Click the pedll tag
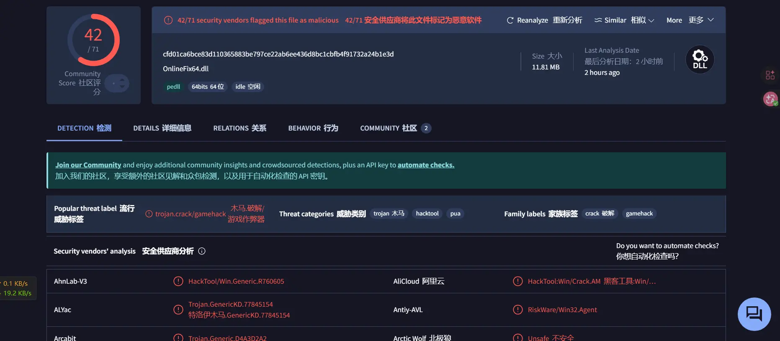Viewport: 780px width, 341px height. coord(173,87)
